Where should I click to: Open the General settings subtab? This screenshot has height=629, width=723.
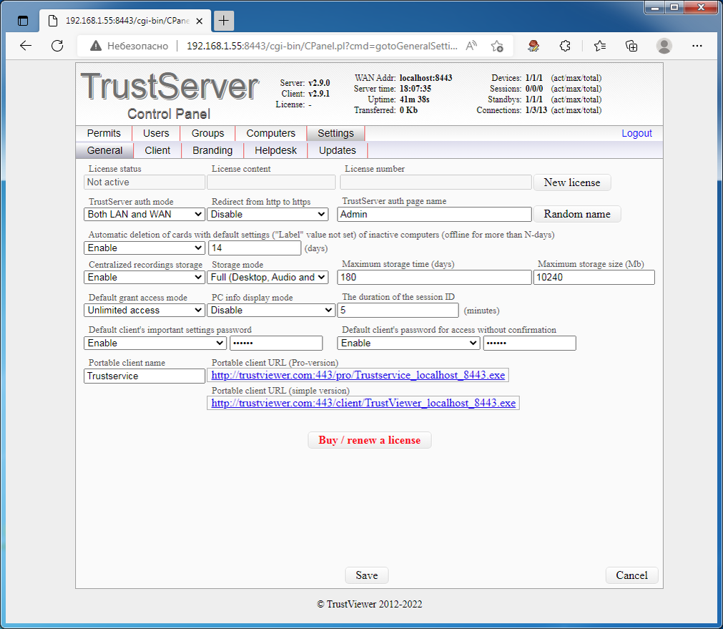click(104, 150)
